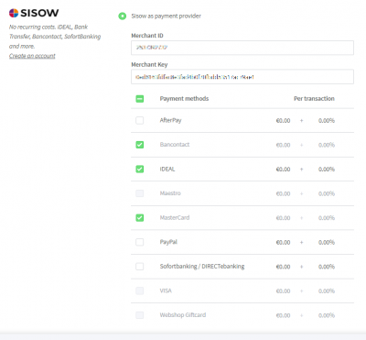Click the Bancontact 0.00% percentage fee
This screenshot has width=366, height=340.
tap(327, 145)
